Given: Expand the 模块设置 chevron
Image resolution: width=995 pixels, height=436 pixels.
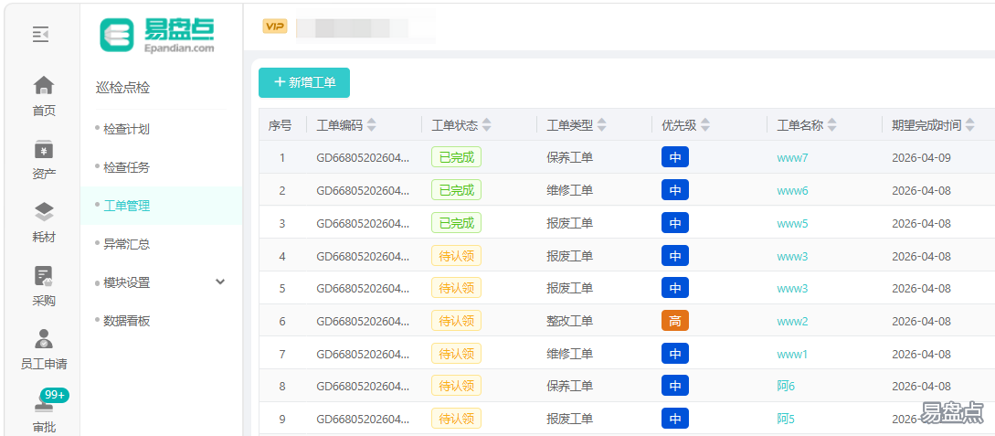Looking at the screenshot, I should [220, 282].
